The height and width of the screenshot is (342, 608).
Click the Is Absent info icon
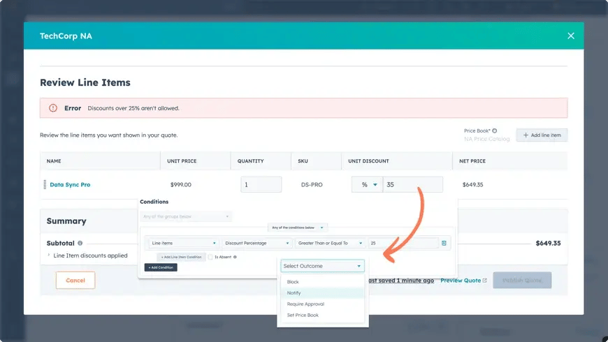(234, 257)
